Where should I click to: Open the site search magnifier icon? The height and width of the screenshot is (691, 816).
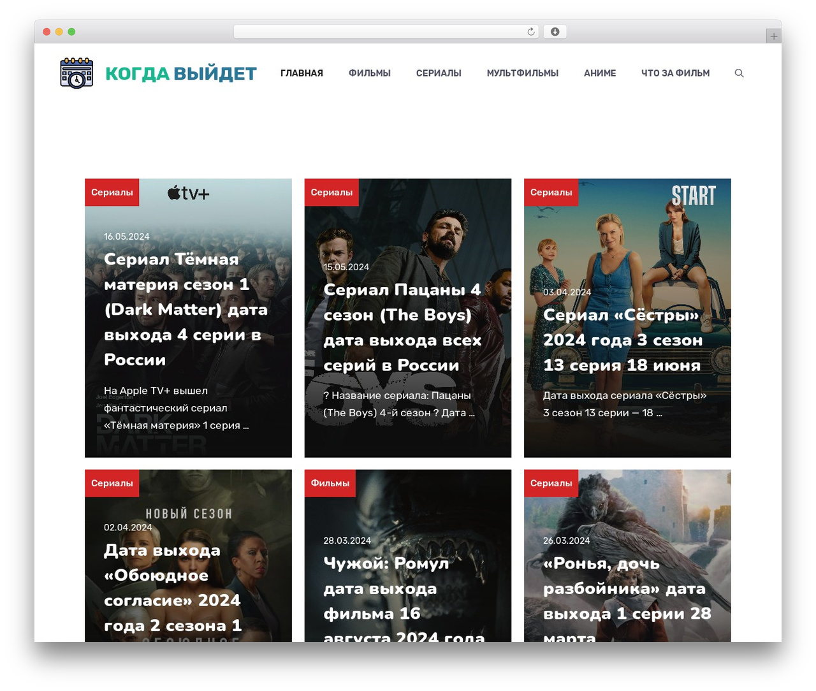[x=739, y=73]
